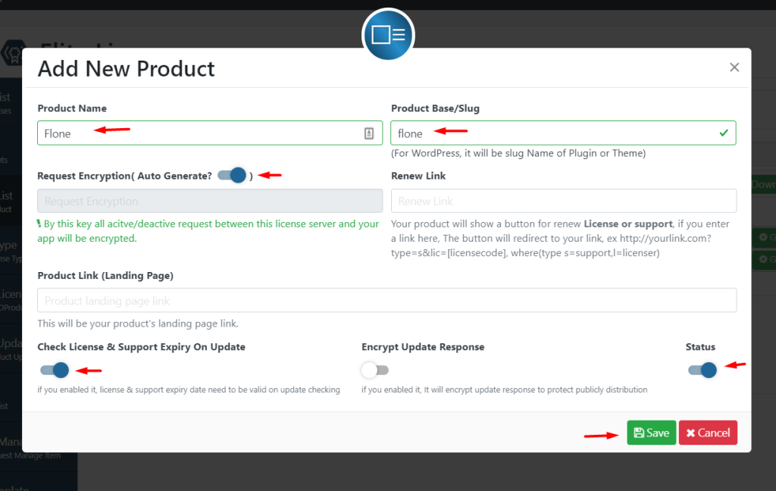Click the Save button
This screenshot has width=776, height=491.
coord(650,433)
